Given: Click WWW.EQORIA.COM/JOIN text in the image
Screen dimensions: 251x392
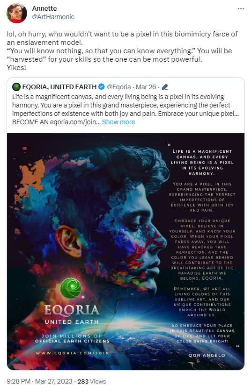Looking at the screenshot, I should click(x=73, y=353).
